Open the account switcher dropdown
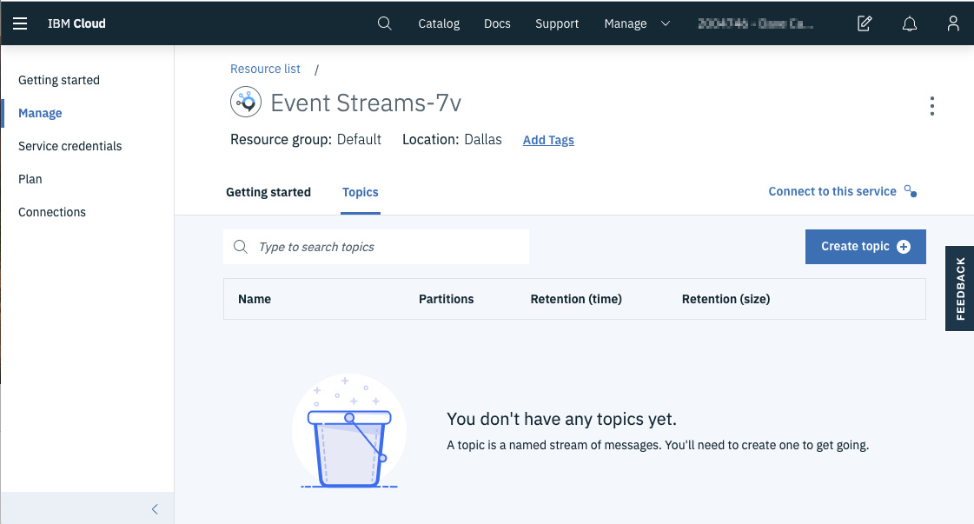 pyautogui.click(x=755, y=23)
